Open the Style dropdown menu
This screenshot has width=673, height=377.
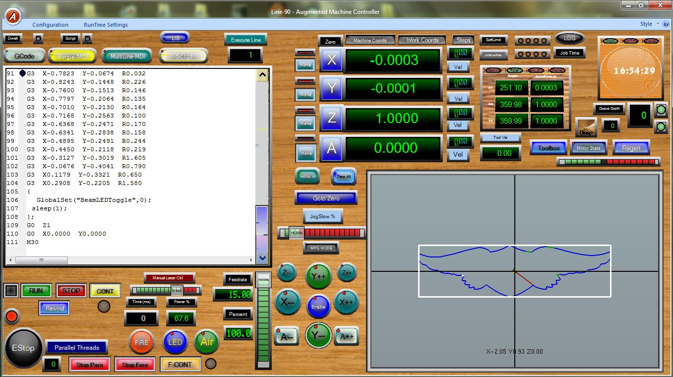click(x=649, y=24)
